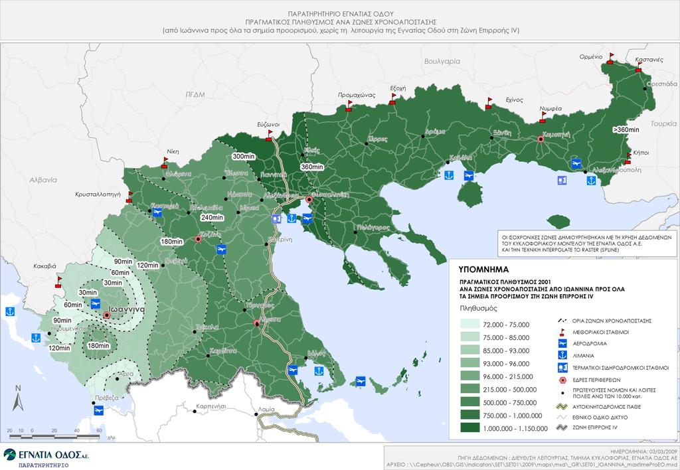The image size is (680, 470).
Task: Select the >360min label near Τουρκία
Action: tap(626, 129)
